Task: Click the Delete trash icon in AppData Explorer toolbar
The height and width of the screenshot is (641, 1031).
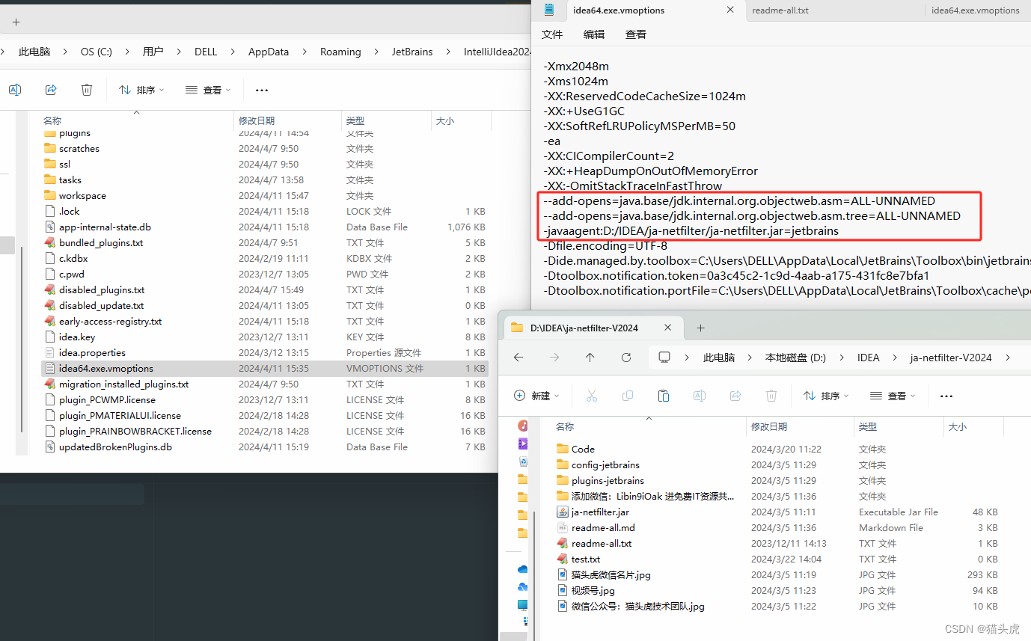Action: (x=87, y=90)
